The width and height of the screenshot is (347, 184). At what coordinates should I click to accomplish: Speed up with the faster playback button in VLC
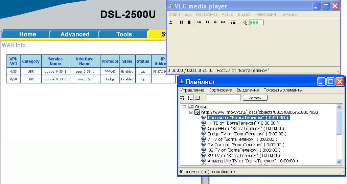215,22
